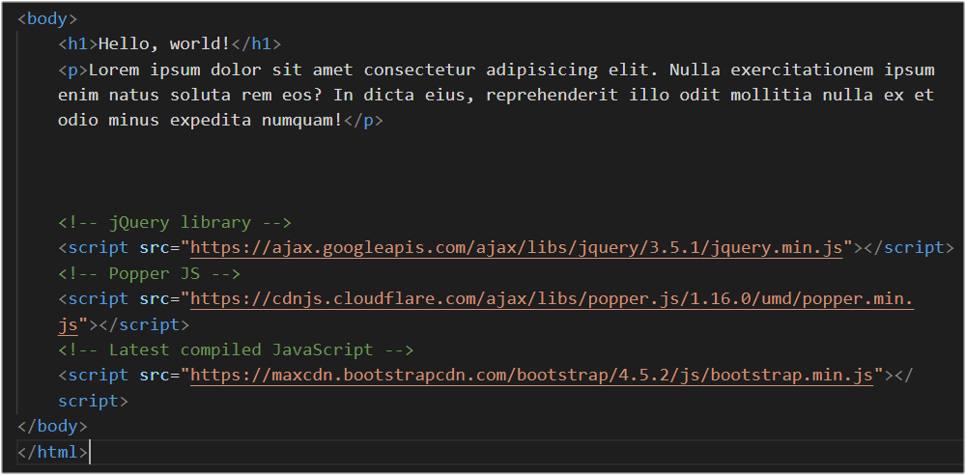The height and width of the screenshot is (475, 966).
Task: Click the closing p tag after "numquam!"
Action: coord(364,121)
